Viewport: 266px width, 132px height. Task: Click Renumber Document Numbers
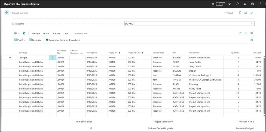[x=63, y=40]
